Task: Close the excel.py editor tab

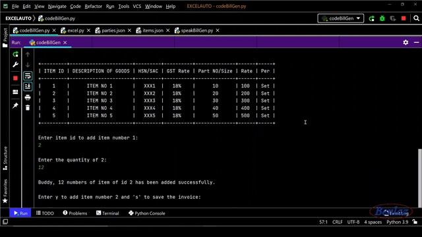Action: pyautogui.click(x=88, y=30)
